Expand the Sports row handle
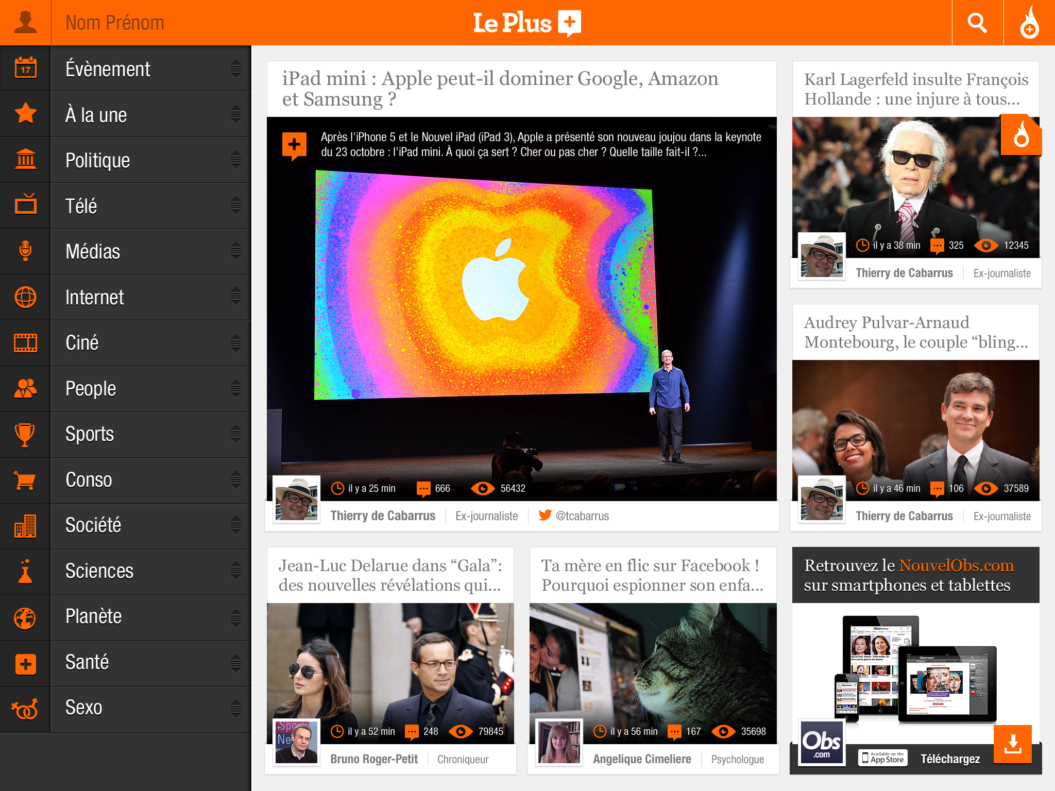Viewport: 1055px width, 791px height. [236, 434]
